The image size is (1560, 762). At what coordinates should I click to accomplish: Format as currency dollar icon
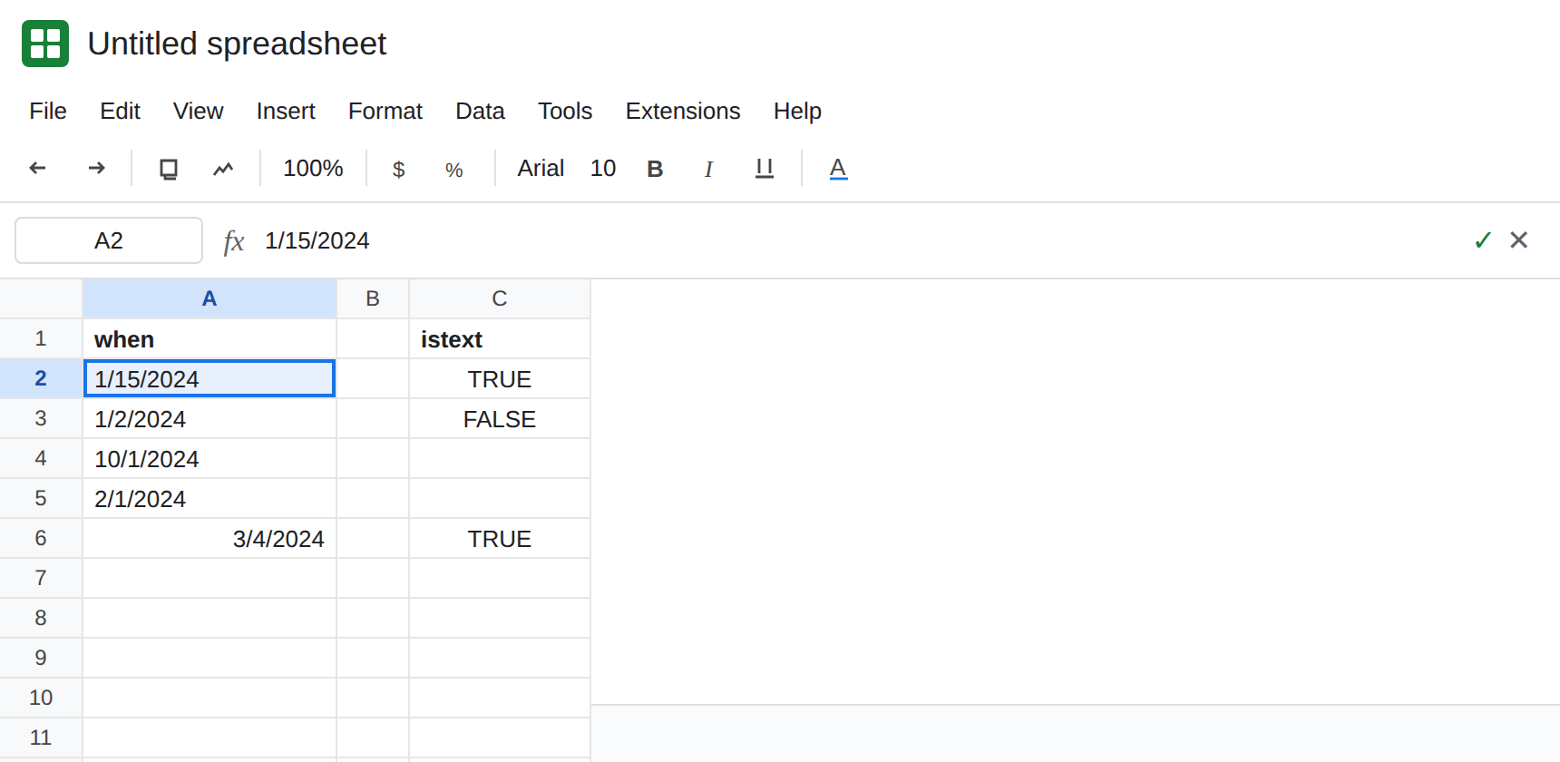tap(398, 170)
